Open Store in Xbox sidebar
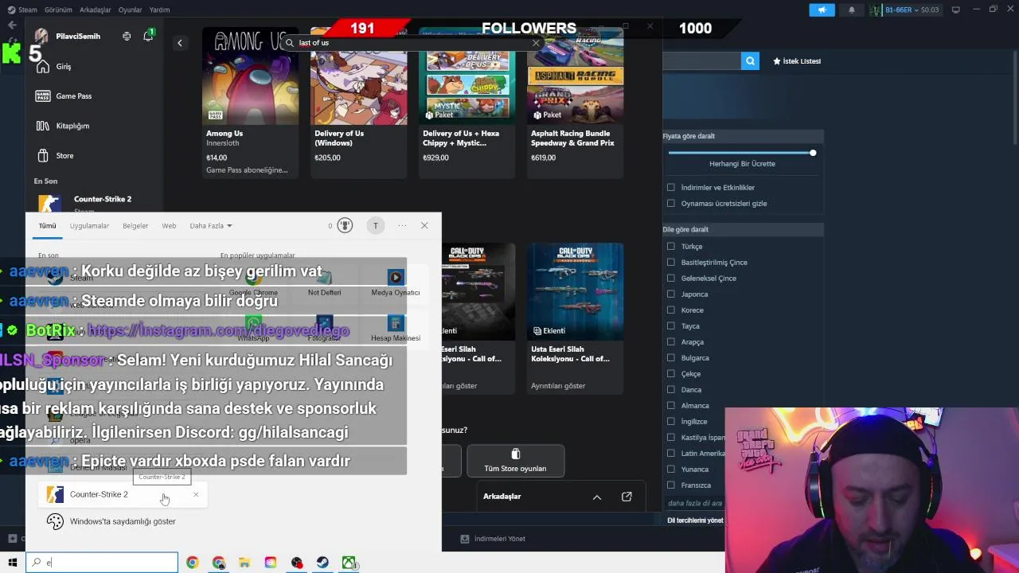The image size is (1019, 573). 54,156
